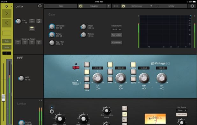Open Fat Channel settings gear at top right
The image size is (197, 125).
pos(192,6)
